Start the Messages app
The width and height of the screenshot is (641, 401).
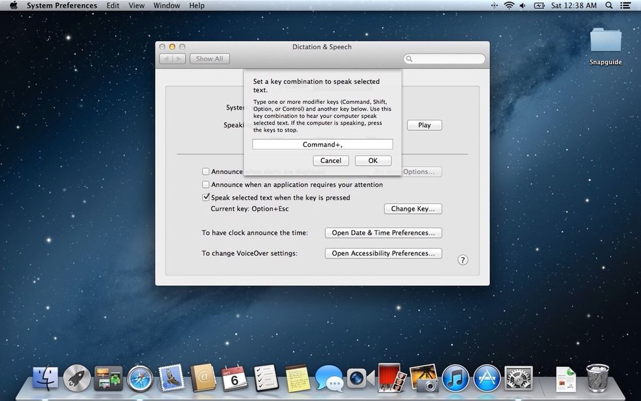pyautogui.click(x=328, y=378)
